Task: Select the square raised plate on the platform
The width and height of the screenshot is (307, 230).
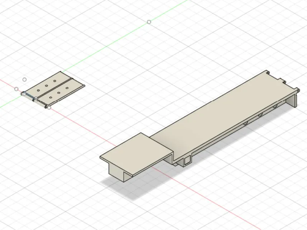Action: click(x=137, y=154)
